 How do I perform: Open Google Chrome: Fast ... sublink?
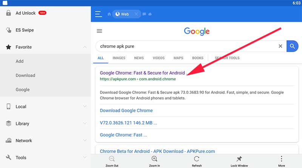coord(123,135)
